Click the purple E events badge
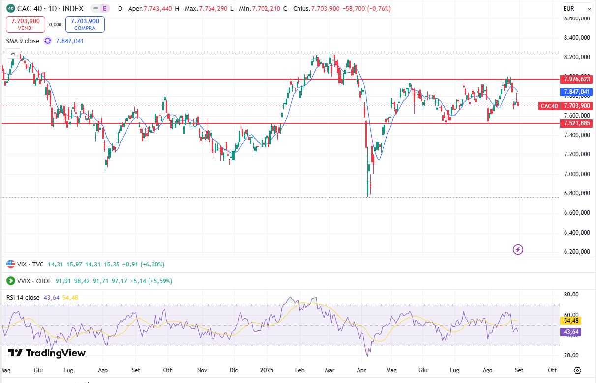 click(104, 9)
